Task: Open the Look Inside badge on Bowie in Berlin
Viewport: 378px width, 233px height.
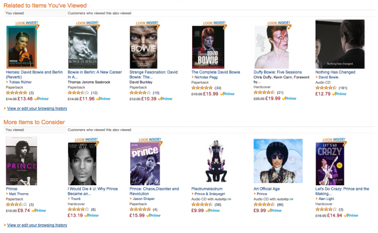Action: coord(87,23)
